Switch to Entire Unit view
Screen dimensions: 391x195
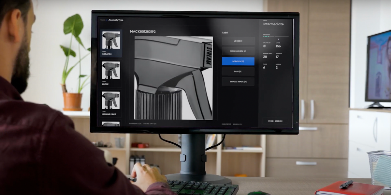[x=150, y=123]
